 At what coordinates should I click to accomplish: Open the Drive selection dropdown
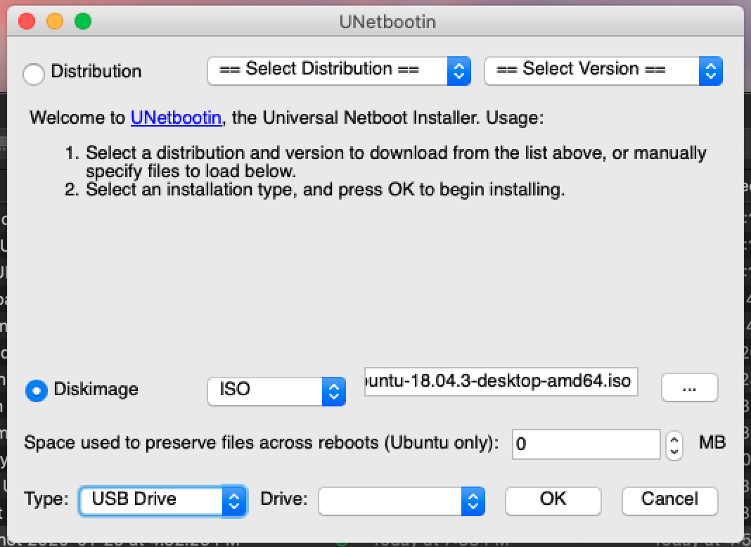coord(402,501)
